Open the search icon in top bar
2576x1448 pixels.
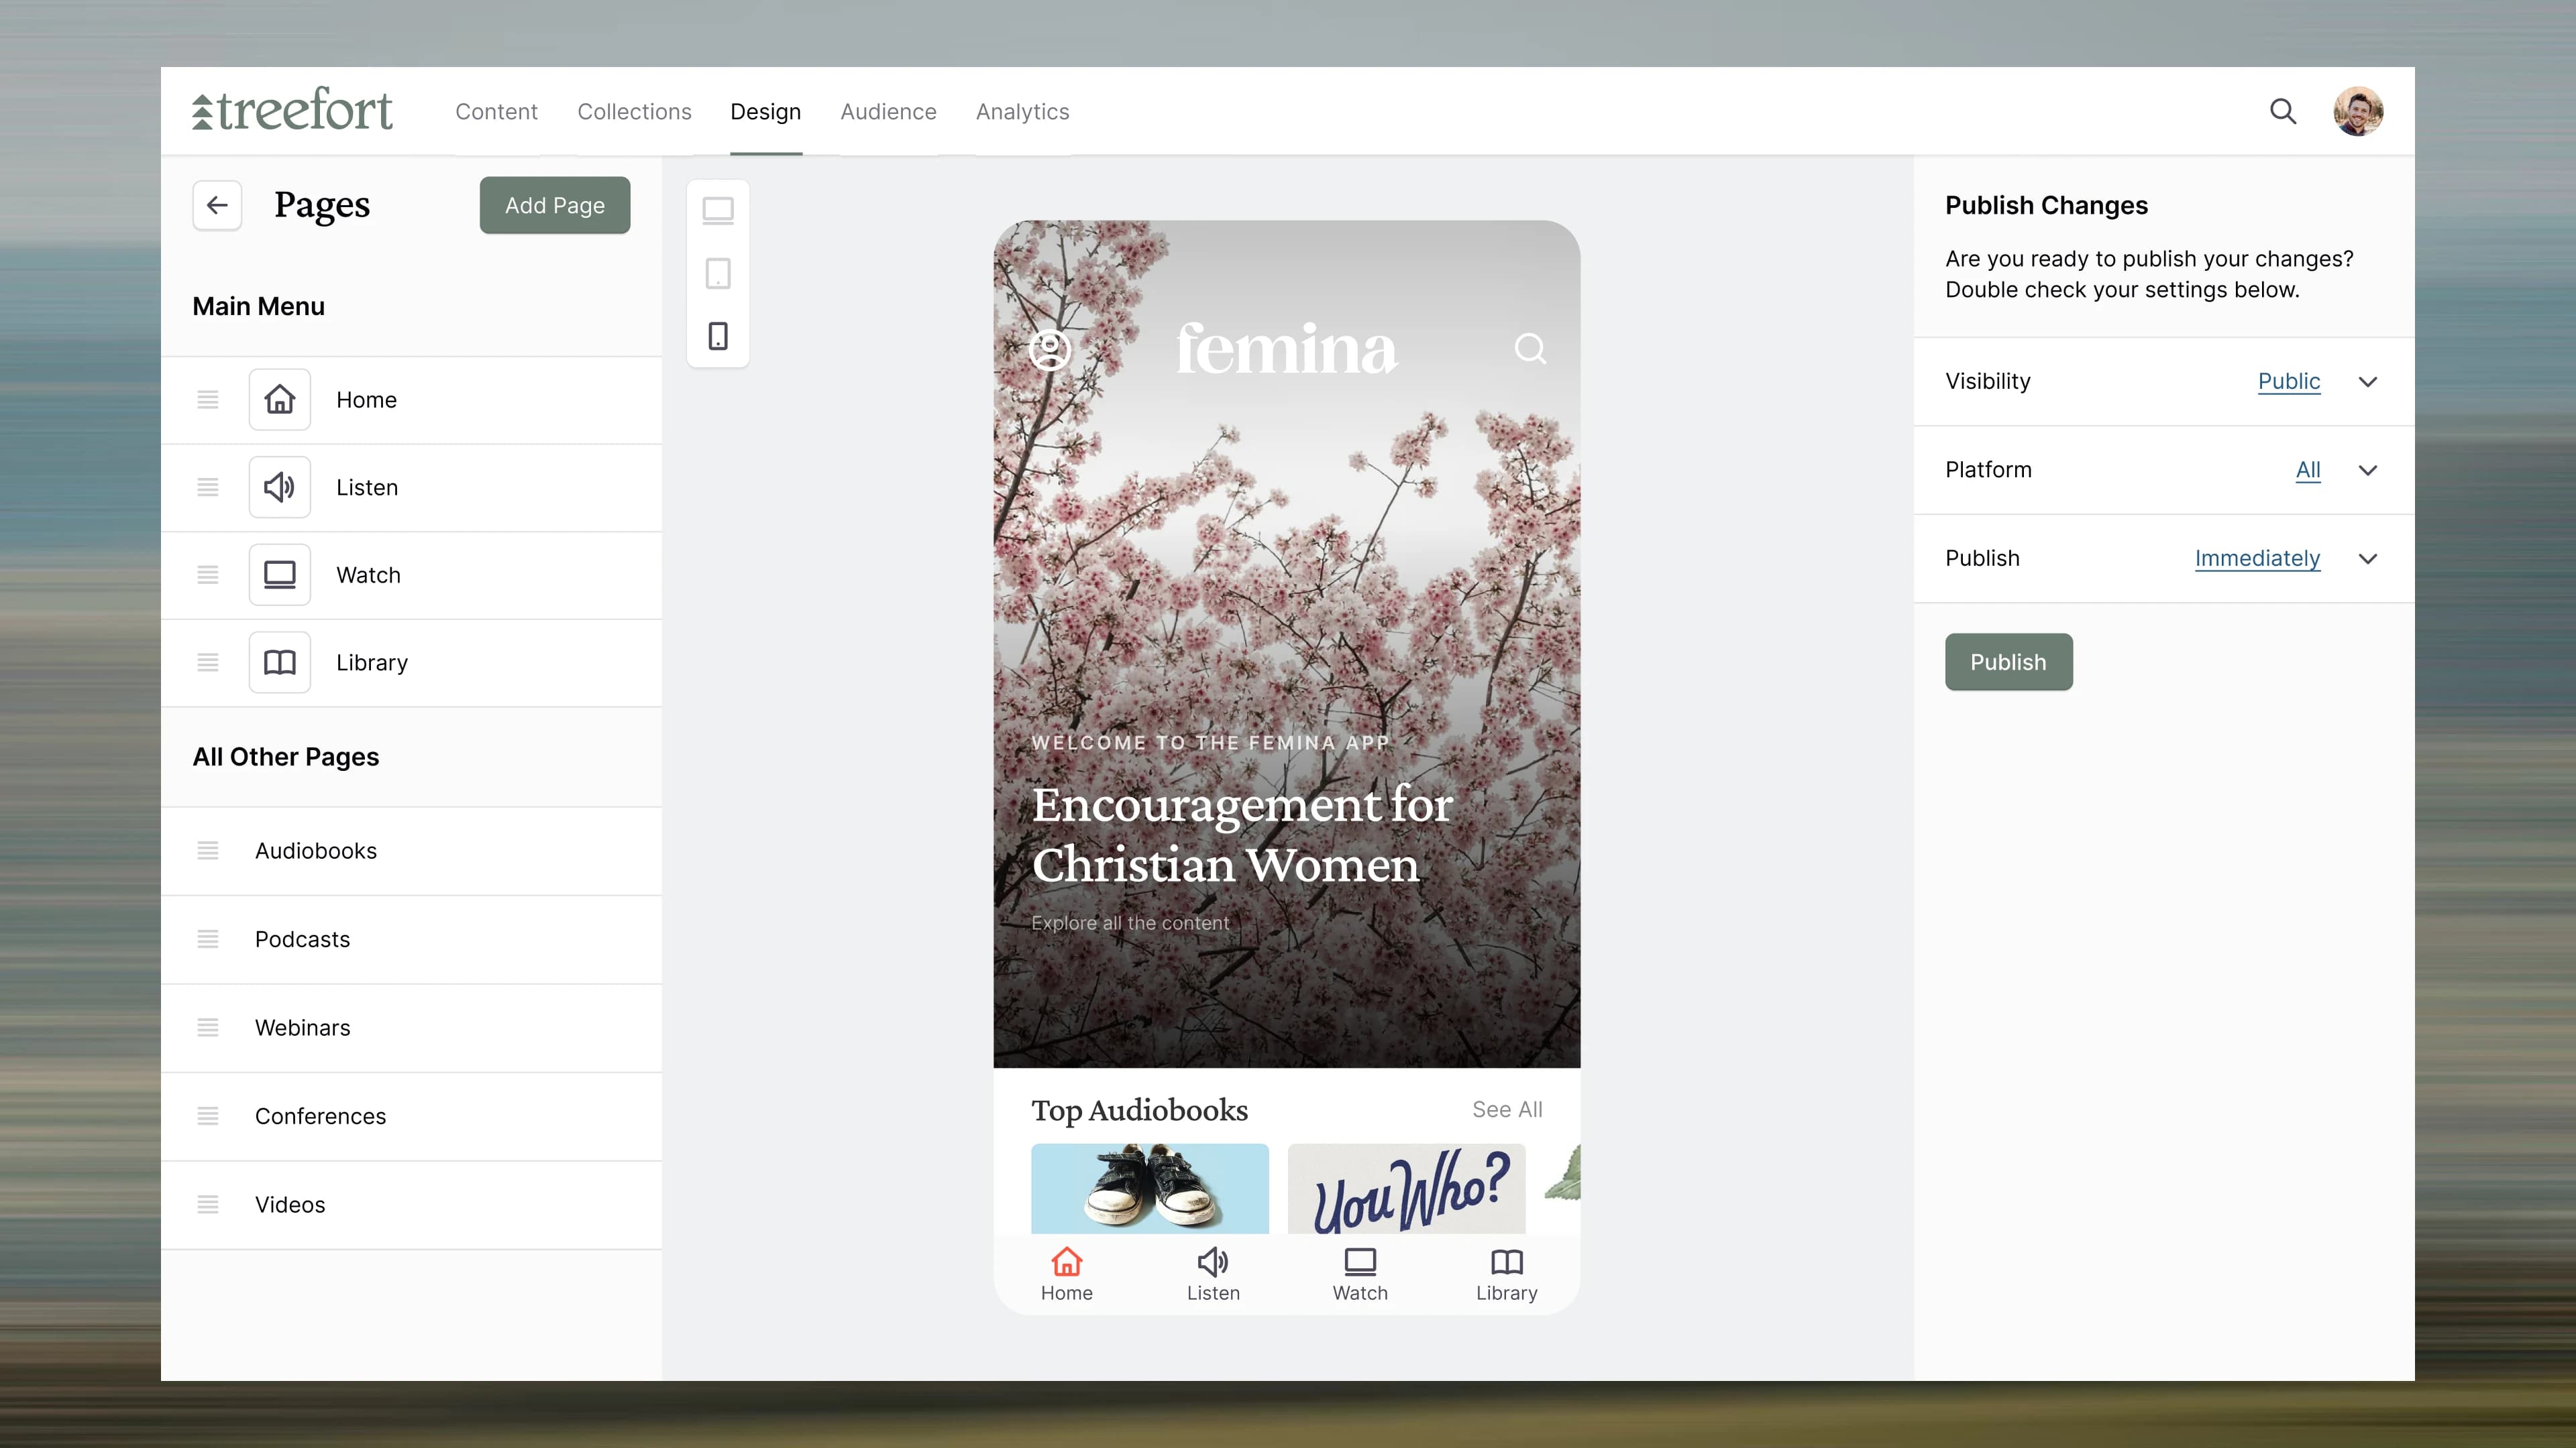[x=2283, y=111]
